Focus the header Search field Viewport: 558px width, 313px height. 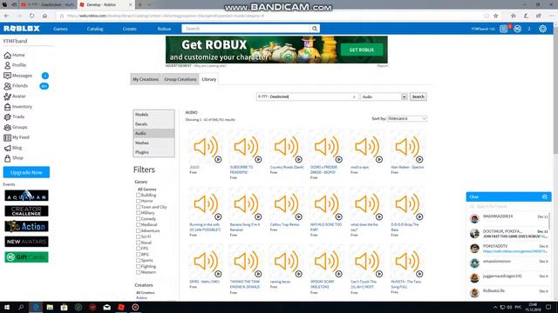246,29
